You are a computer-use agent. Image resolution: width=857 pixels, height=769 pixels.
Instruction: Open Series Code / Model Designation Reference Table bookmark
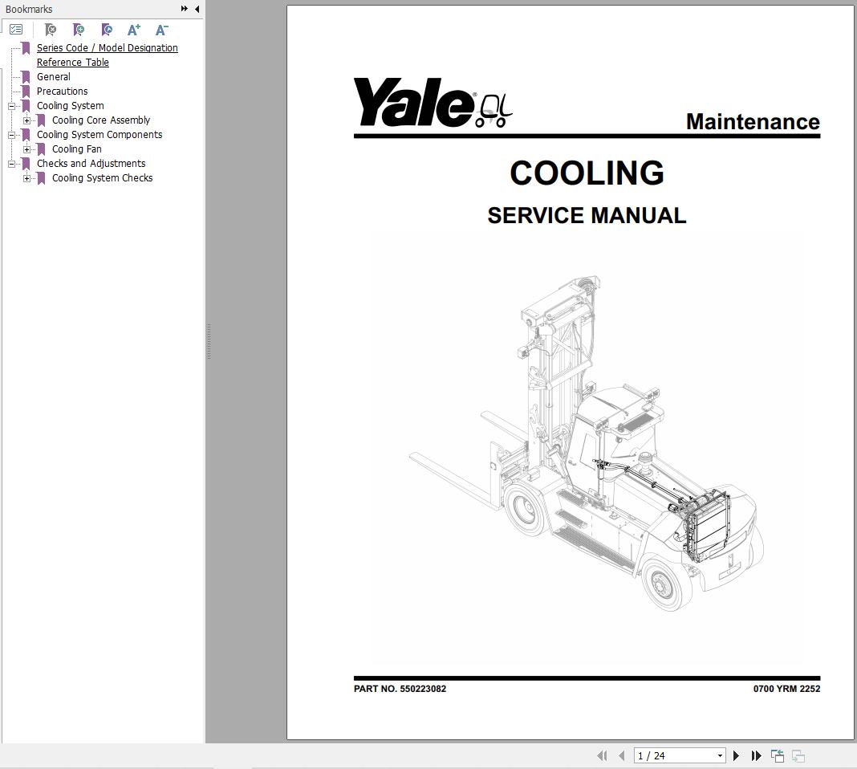pyautogui.click(x=108, y=55)
